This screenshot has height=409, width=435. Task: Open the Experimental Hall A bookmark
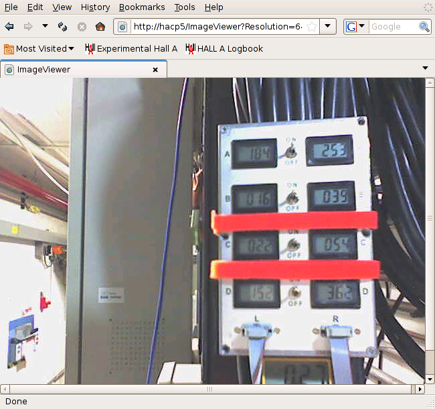(131, 49)
